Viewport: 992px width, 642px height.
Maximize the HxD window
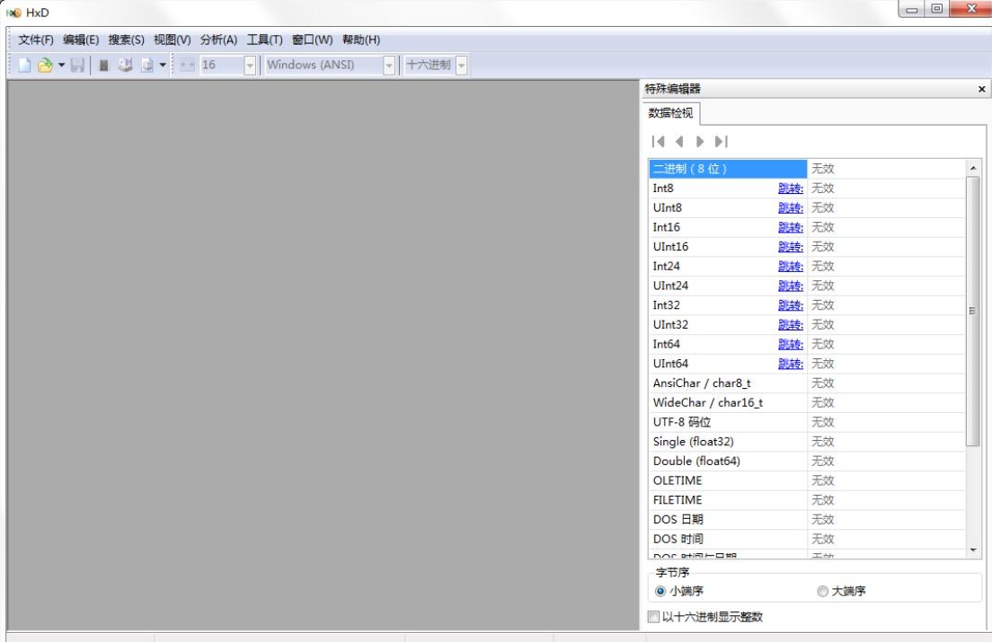pyautogui.click(x=937, y=9)
